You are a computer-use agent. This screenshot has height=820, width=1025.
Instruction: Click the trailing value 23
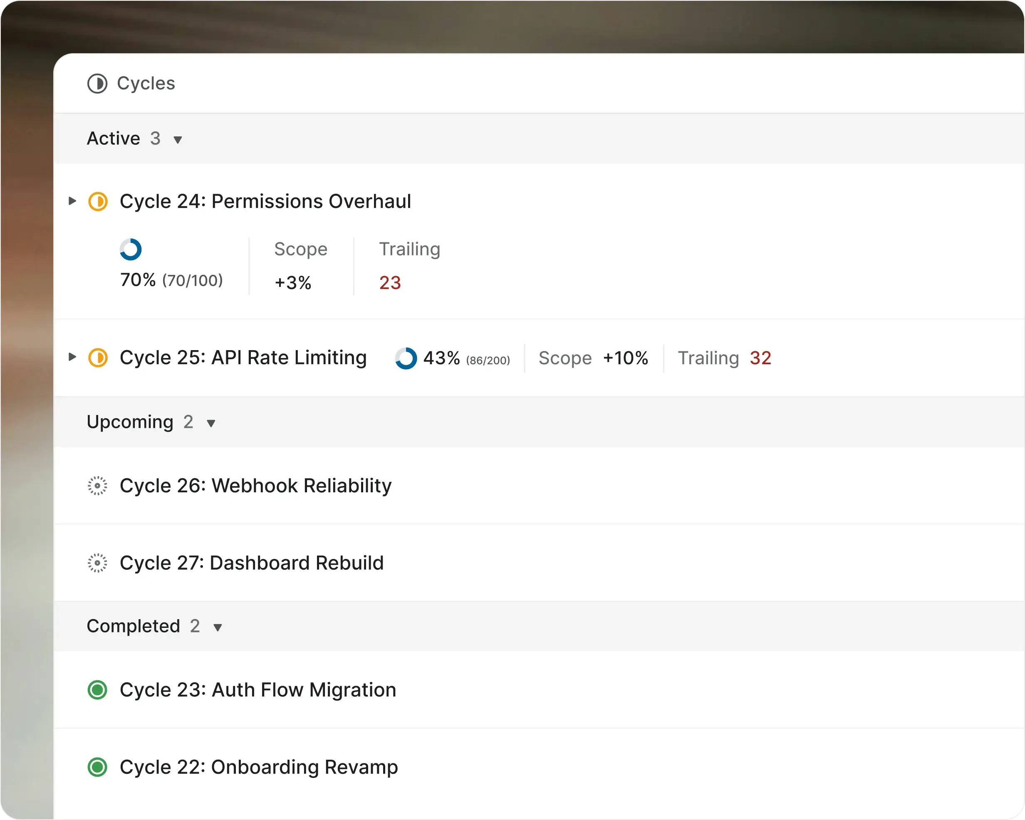point(390,283)
